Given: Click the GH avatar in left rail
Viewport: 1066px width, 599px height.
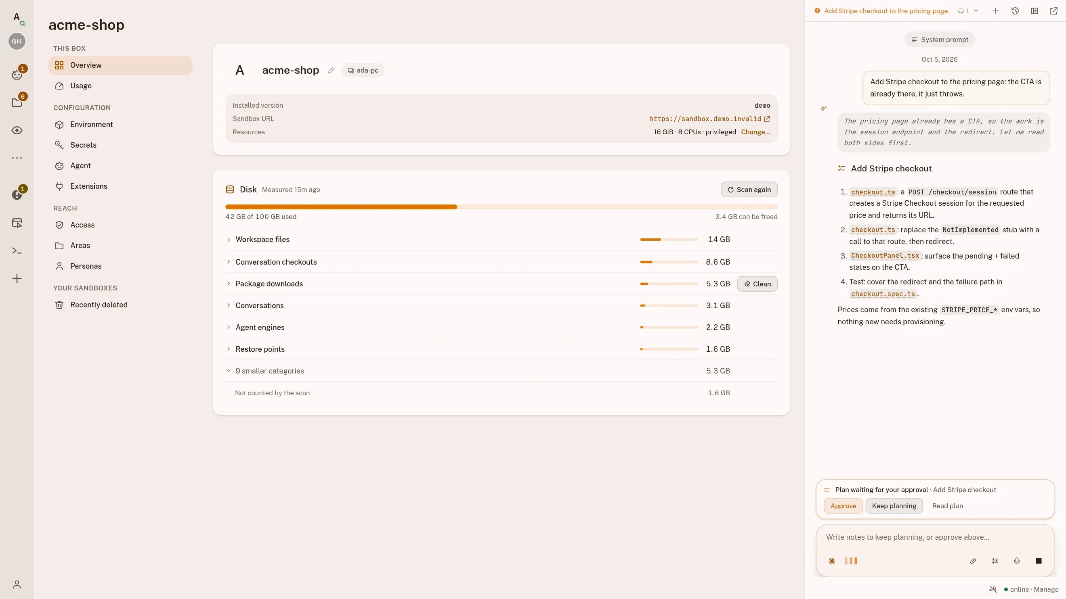Looking at the screenshot, I should click(17, 41).
